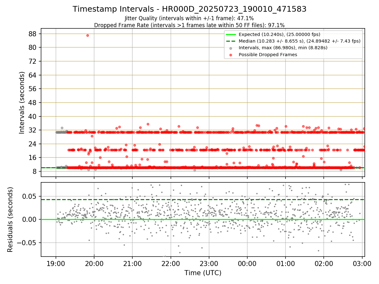Click the '0.00' tick on the residuals axis

pos(29,219)
